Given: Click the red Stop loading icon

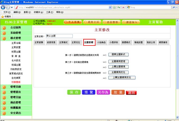Looking at the screenshot, I should 123,8.
